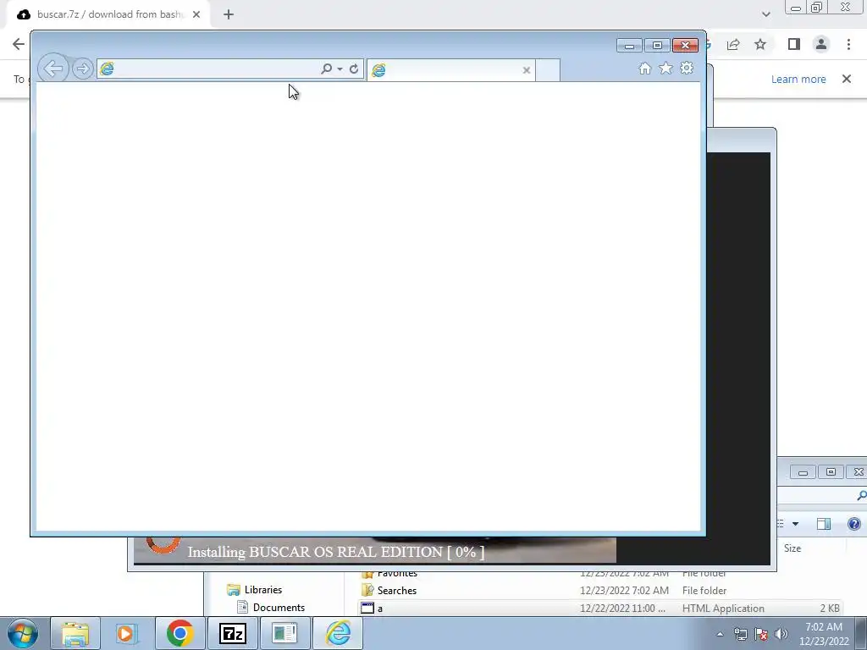Open a new tab in Internet Explorer
The height and width of the screenshot is (650, 867).
coord(548,71)
